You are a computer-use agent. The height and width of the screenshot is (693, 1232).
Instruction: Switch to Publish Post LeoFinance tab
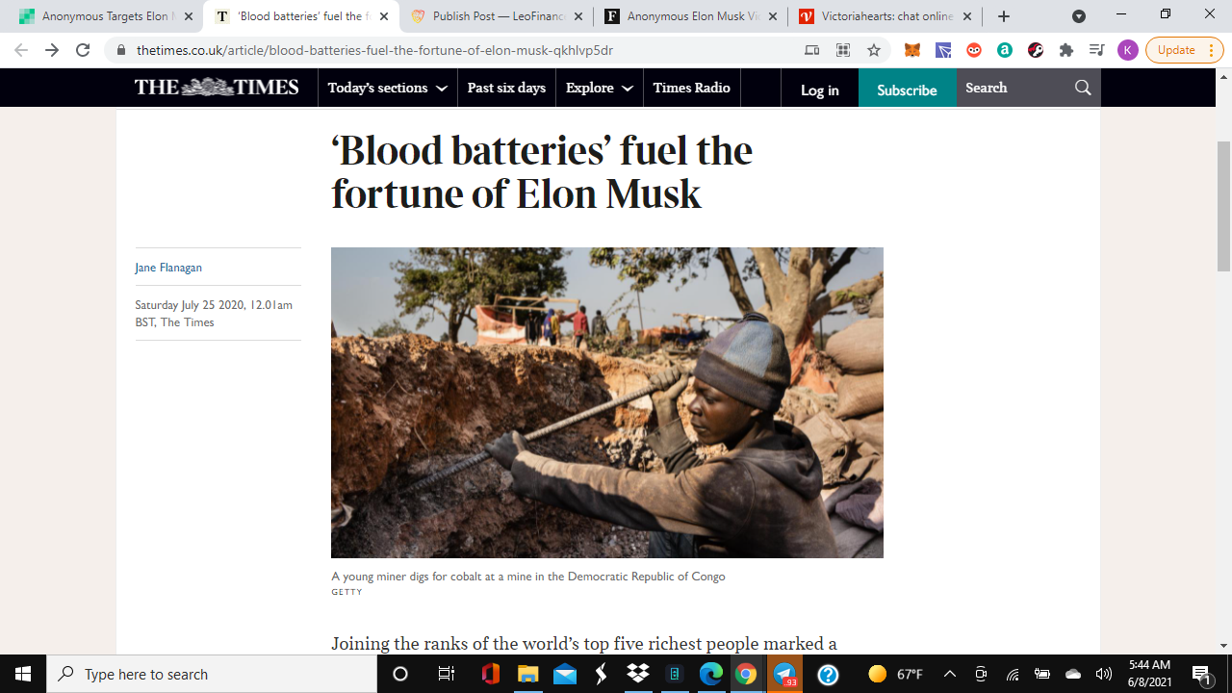coord(496,16)
